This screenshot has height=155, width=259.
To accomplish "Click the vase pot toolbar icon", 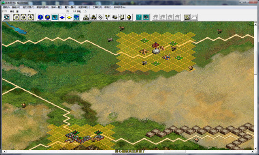I will pos(129,17).
